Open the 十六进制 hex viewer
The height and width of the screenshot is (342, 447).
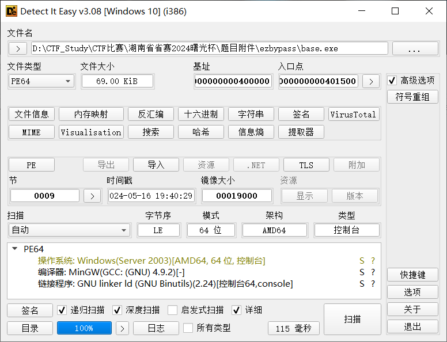tap(201, 114)
